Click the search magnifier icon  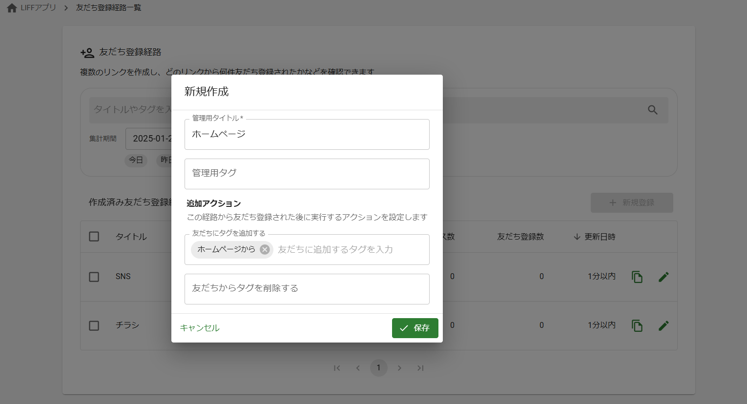pyautogui.click(x=653, y=110)
